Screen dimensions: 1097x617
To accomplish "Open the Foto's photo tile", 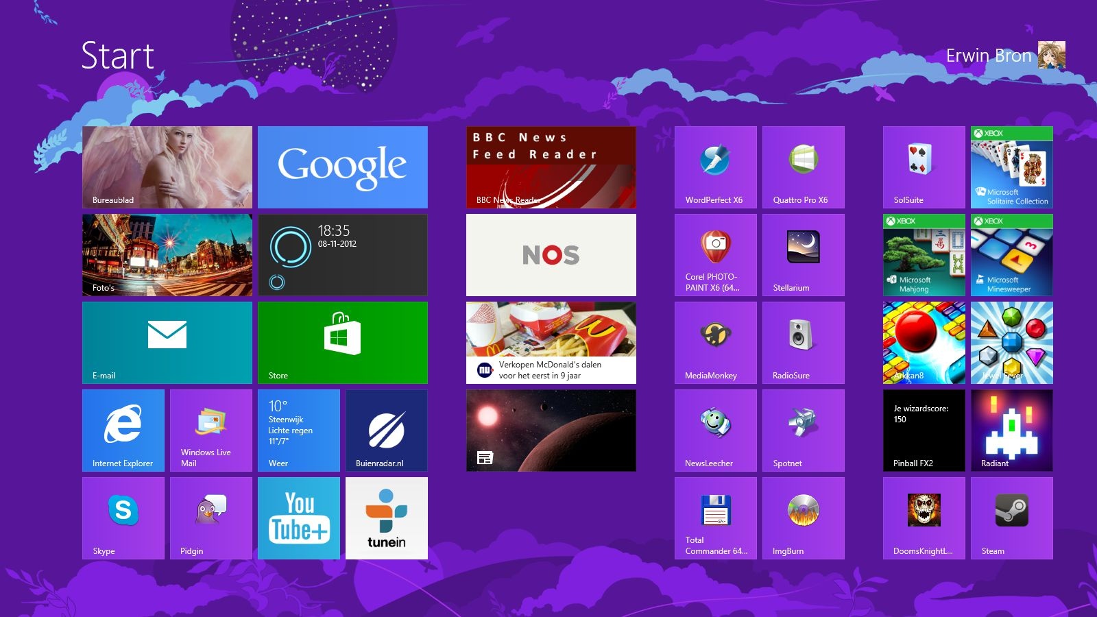I will tap(167, 255).
